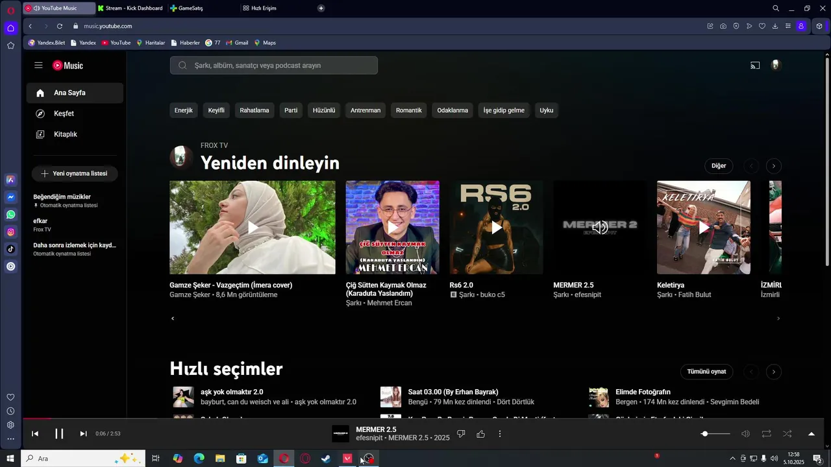This screenshot has height=467, width=831.
Task: Play Rs6 2.0 thumbnail
Action: [497, 228]
